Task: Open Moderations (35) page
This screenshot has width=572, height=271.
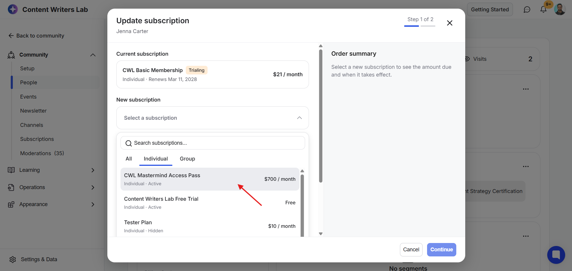Action: (x=42, y=153)
